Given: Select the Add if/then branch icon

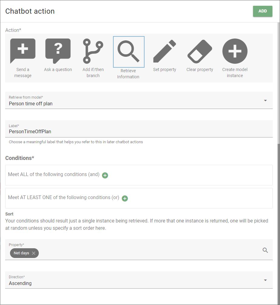Looking at the screenshot, I should 93,51.
